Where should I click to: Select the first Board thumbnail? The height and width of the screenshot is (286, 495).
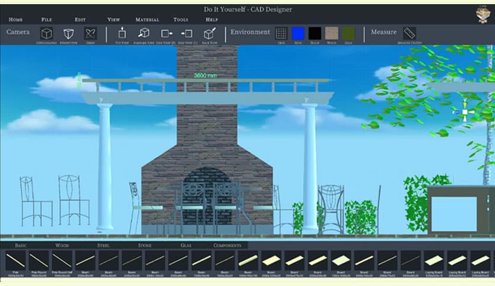coord(271,261)
